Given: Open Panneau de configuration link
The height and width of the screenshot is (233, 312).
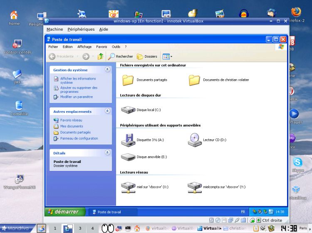Looking at the screenshot, I should tap(79, 138).
